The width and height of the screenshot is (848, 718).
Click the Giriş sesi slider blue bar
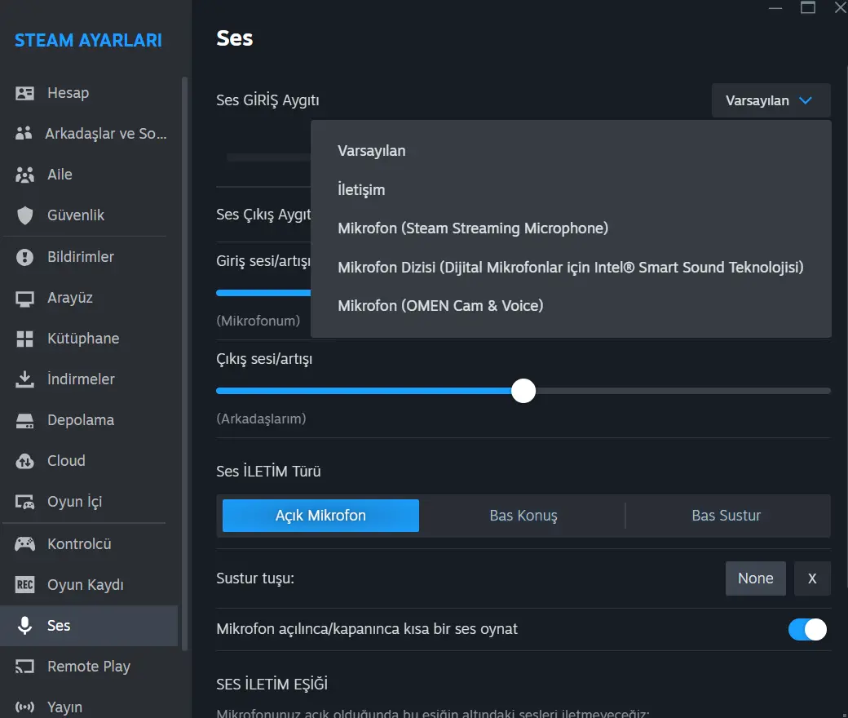[263, 293]
